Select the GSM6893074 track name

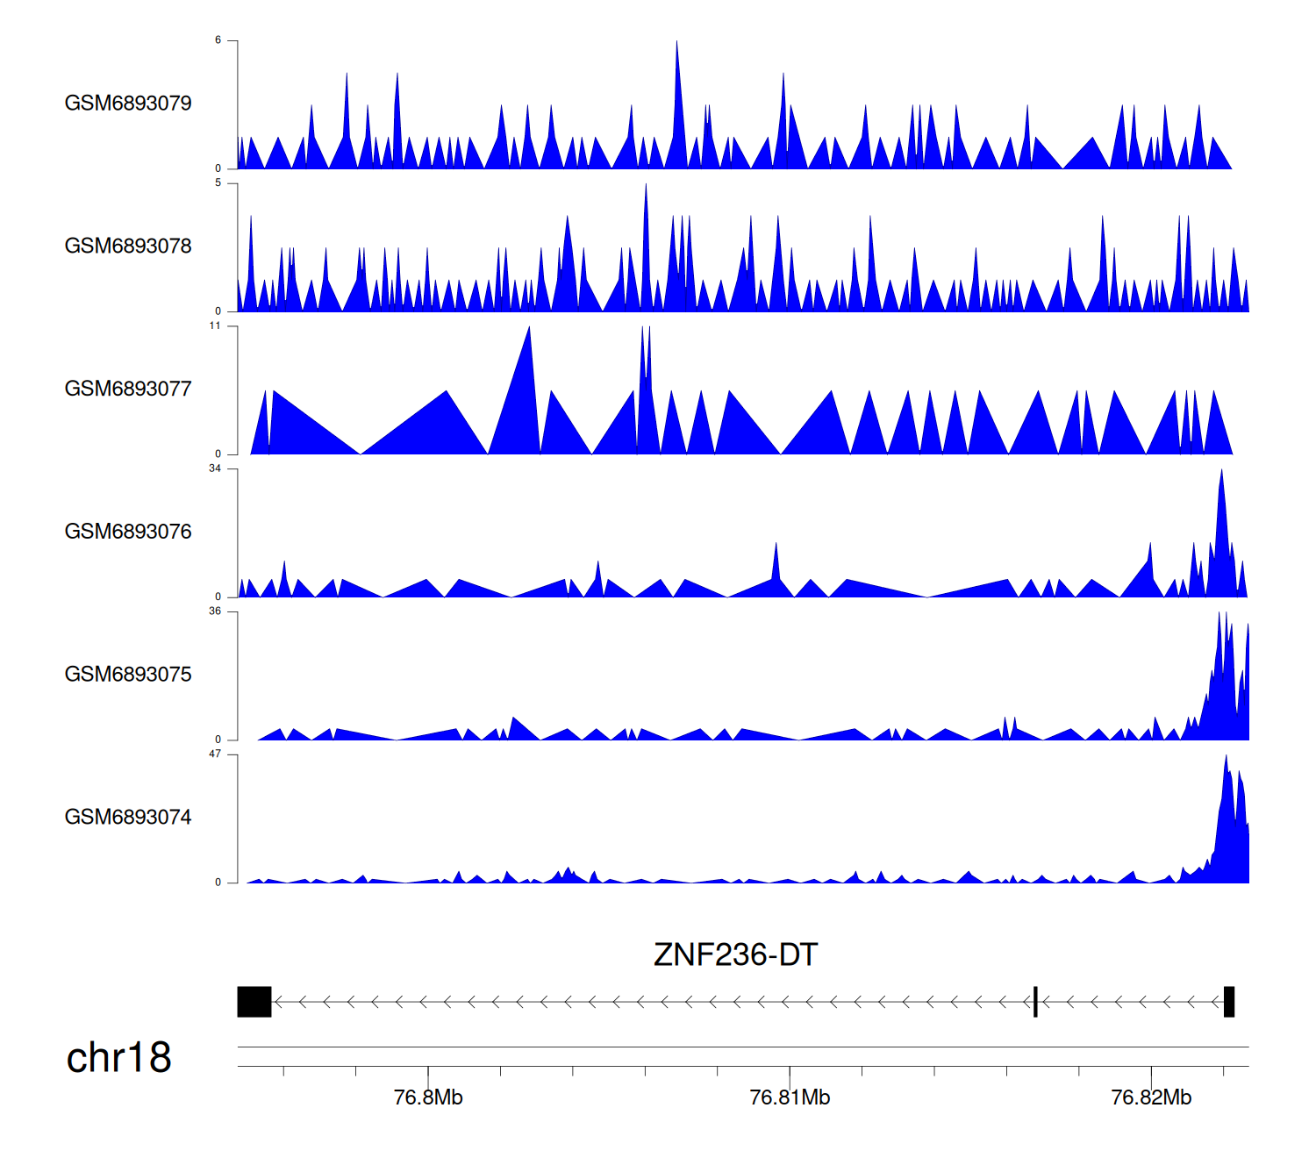pyautogui.click(x=128, y=818)
